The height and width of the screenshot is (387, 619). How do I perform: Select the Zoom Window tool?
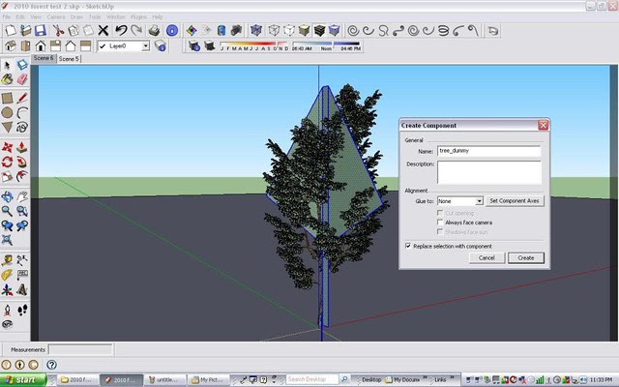point(22,211)
